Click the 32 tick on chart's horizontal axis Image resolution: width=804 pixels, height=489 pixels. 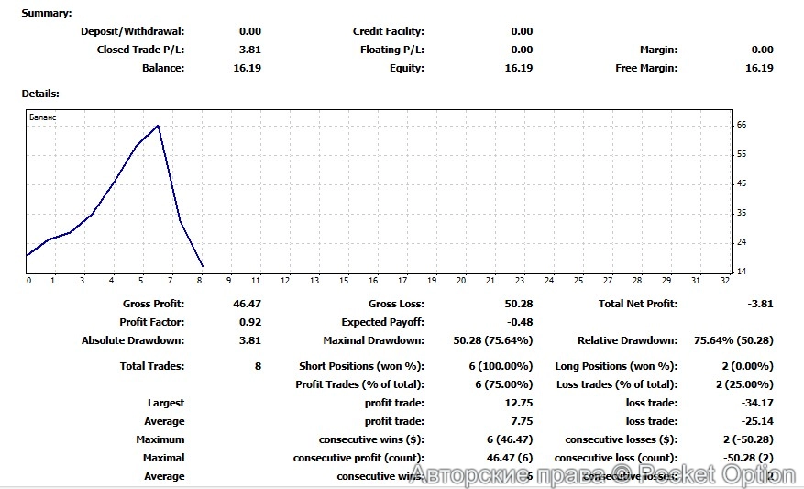[x=725, y=281]
